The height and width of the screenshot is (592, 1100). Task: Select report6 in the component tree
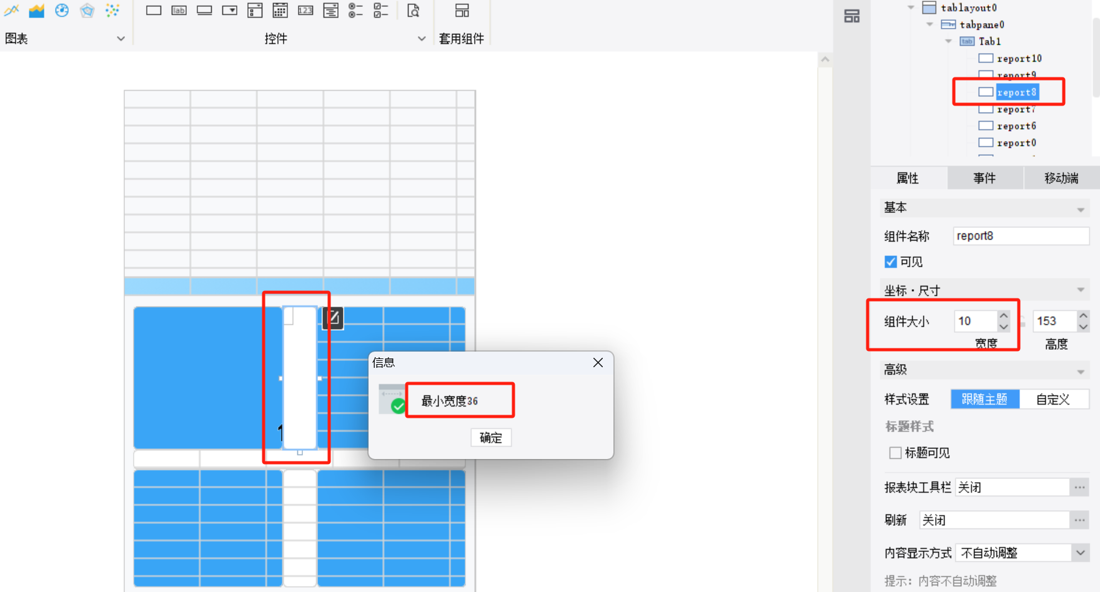coord(1016,126)
